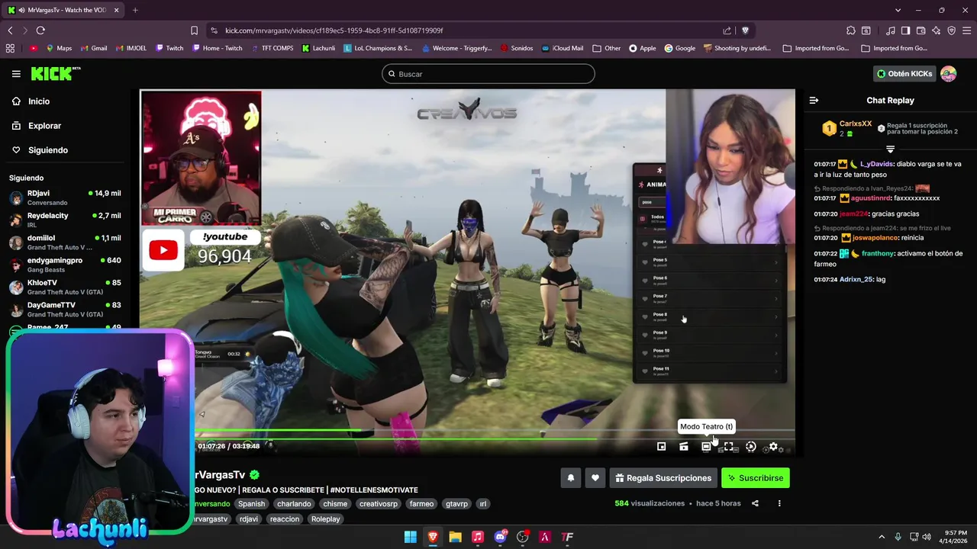The image size is (977, 549).
Task: Open the Brave Wallet icon
Action: (x=921, y=30)
